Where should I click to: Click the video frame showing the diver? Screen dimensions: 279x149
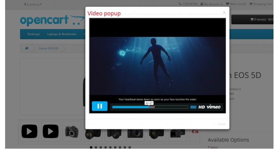158,66
